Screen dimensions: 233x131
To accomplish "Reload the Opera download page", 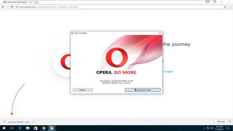I will click(x=12, y=7).
